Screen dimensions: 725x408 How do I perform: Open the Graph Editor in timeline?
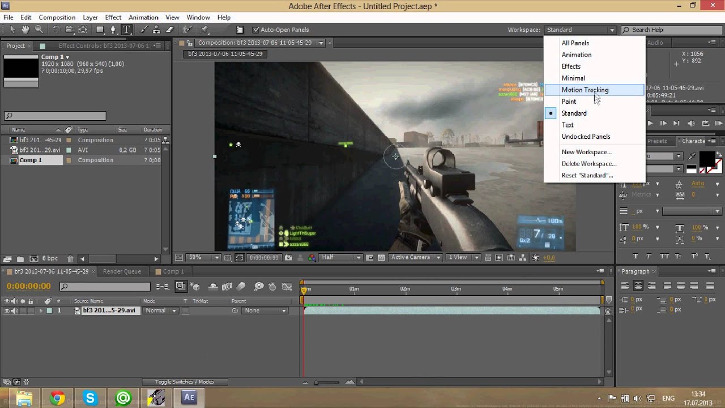287,287
